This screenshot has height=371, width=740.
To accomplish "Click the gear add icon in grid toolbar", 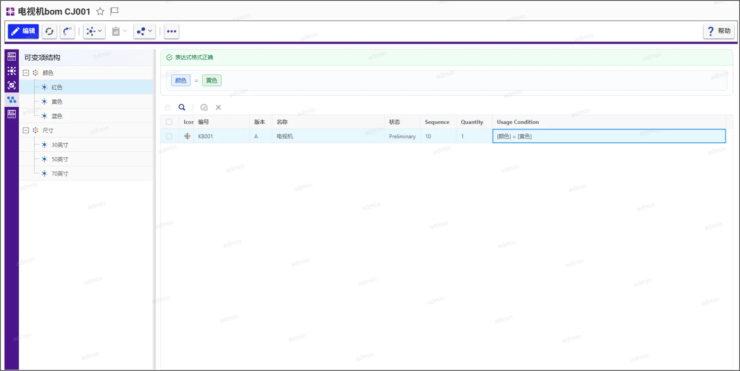I will coord(204,107).
